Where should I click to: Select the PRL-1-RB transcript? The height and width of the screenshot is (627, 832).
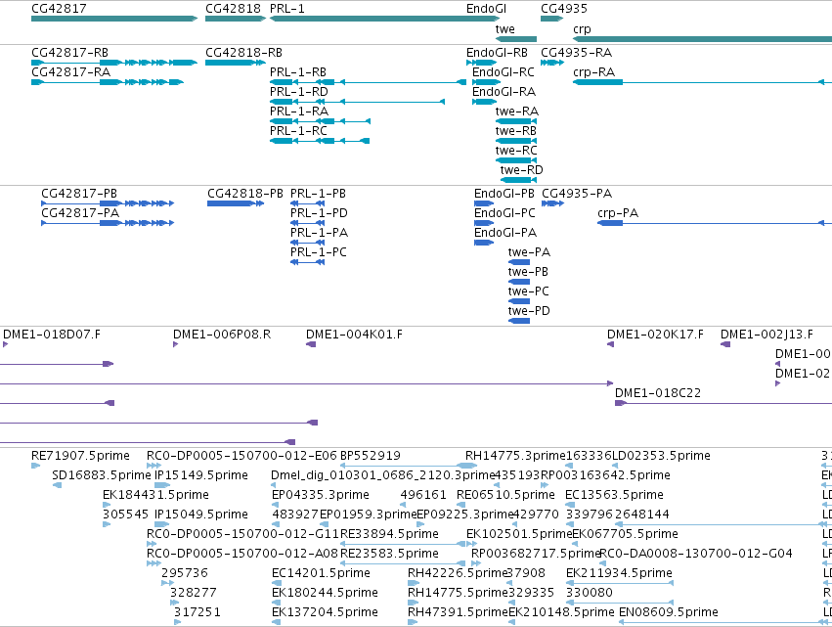[x=368, y=82]
